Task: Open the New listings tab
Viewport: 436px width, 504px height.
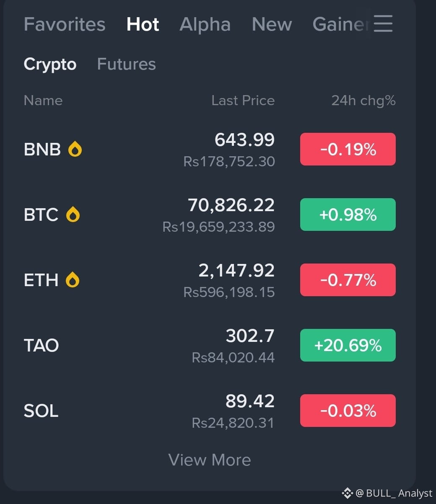Action: tap(272, 24)
